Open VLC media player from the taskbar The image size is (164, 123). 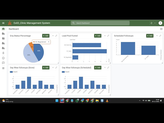point(107,101)
